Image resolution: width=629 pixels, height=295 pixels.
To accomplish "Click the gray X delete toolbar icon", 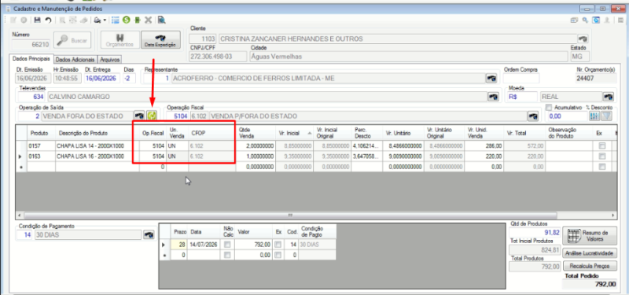I will pyautogui.click(x=148, y=20).
